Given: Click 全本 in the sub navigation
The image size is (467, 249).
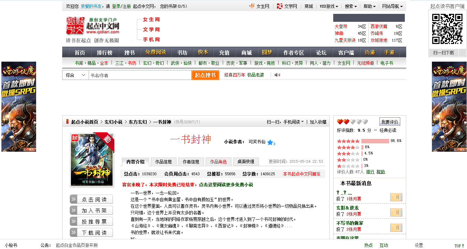Looking at the screenshot, I should (x=104, y=63).
